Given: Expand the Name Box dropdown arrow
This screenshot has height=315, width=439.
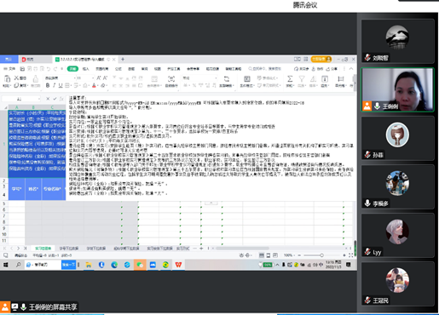Looking at the screenshot, I should 39,99.
